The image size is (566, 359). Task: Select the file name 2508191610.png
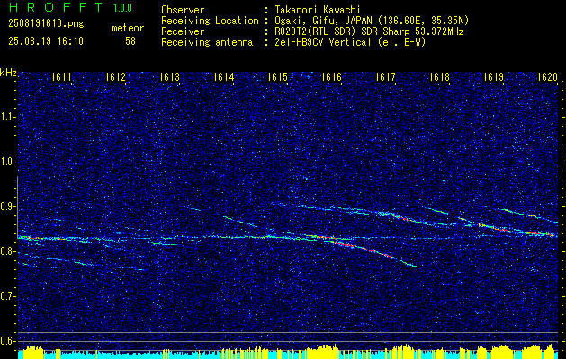46,24
